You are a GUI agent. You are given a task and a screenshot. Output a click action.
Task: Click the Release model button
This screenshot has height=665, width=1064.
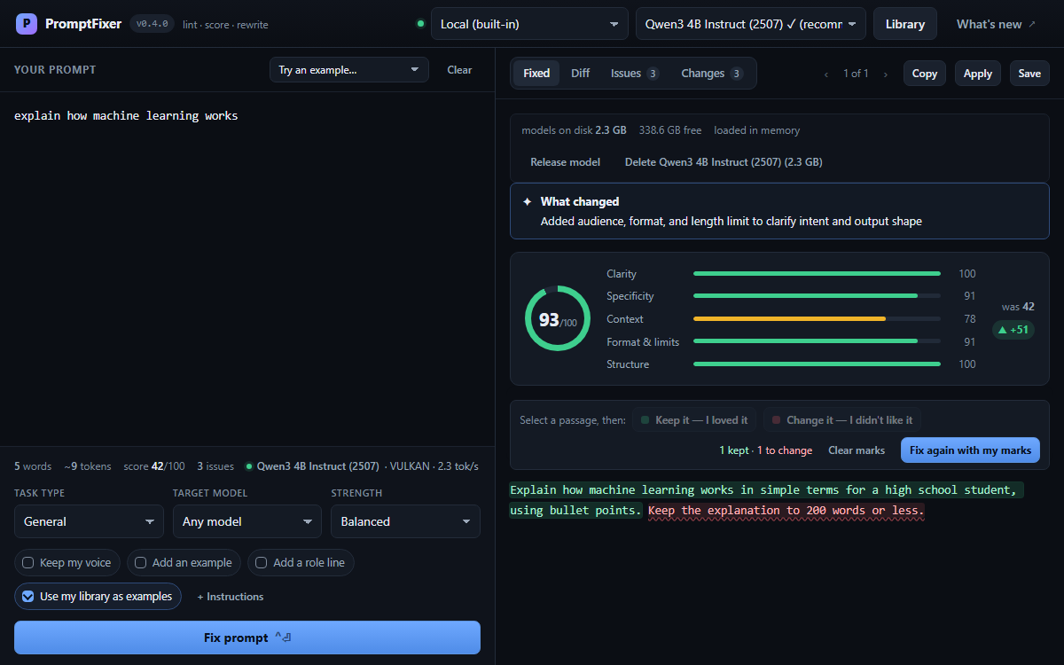pyautogui.click(x=565, y=162)
